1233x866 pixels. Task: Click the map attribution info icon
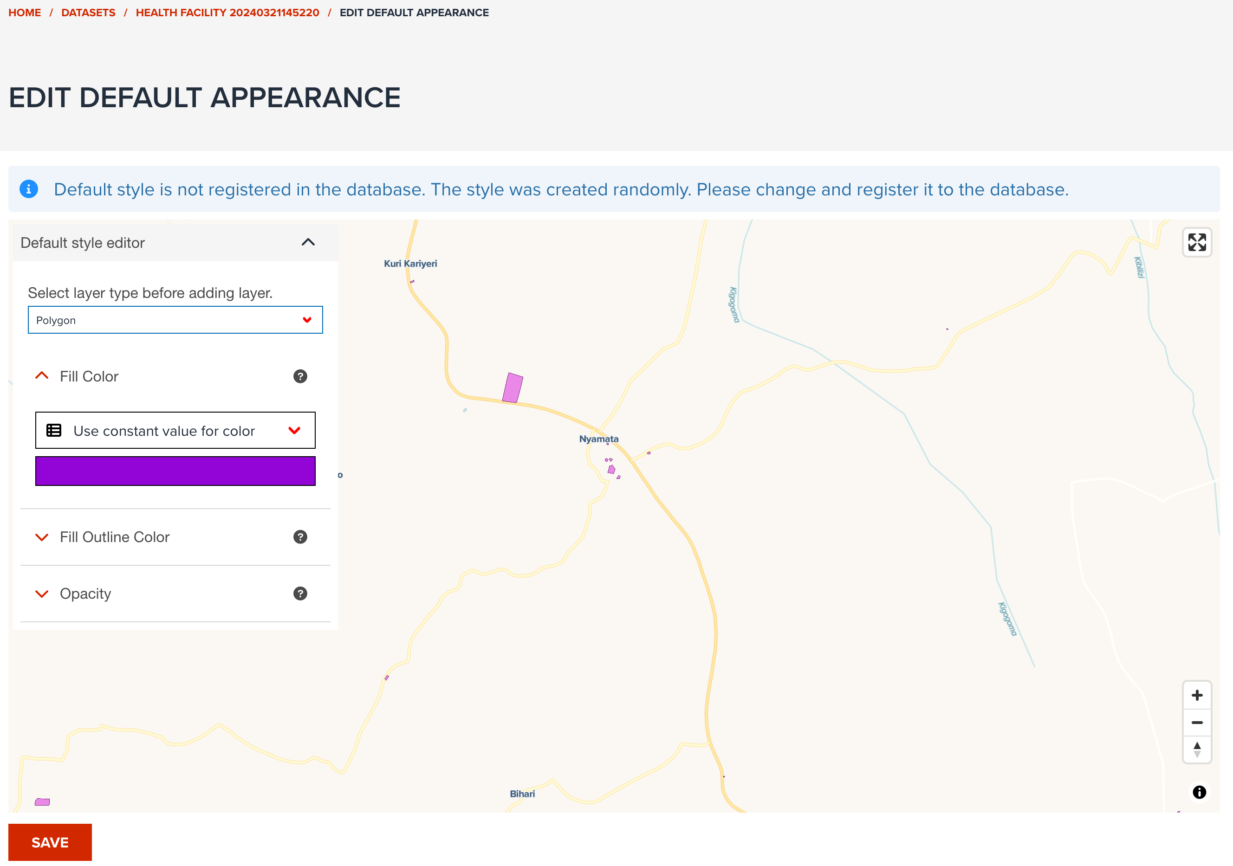tap(1199, 792)
